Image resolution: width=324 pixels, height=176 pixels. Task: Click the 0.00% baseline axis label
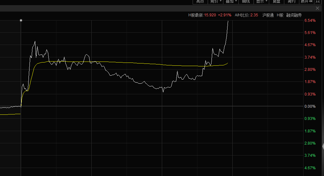coord(310,106)
